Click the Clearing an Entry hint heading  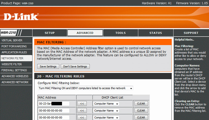click(x=187, y=101)
